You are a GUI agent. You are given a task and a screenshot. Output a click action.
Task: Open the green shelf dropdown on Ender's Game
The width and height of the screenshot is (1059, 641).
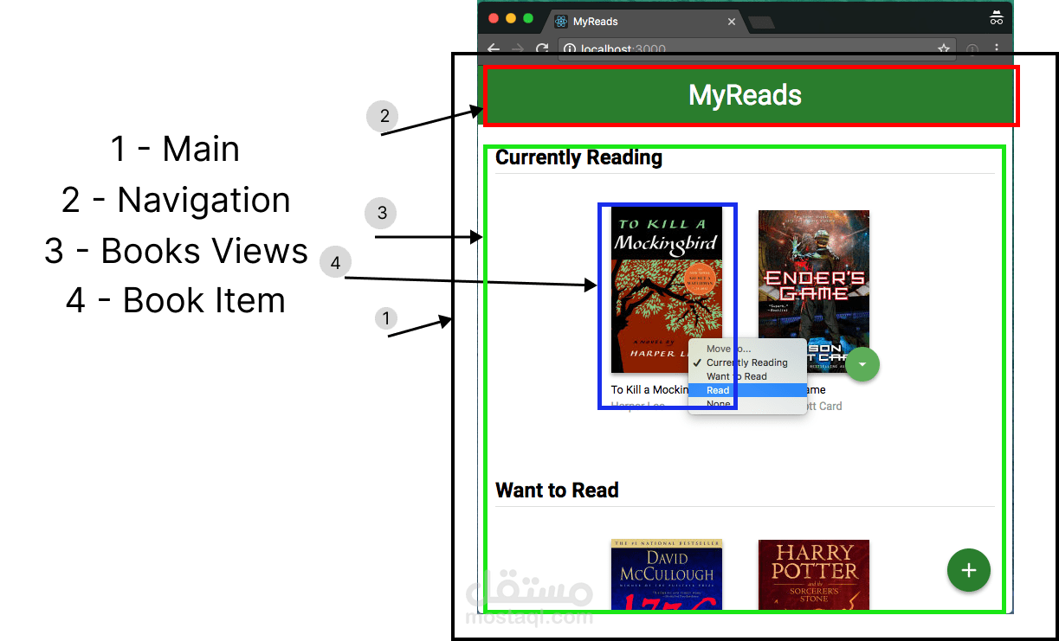coord(862,364)
